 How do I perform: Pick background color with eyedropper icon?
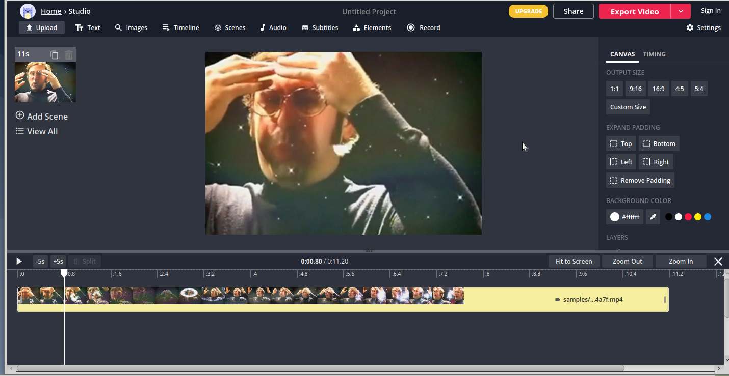(x=653, y=217)
